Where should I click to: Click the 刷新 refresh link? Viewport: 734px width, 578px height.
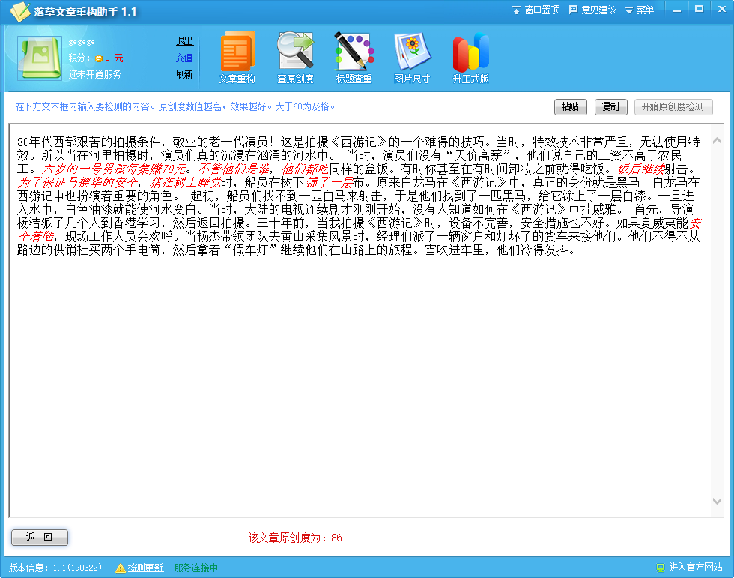coord(184,74)
